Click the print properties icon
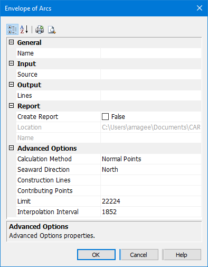 click(40, 30)
